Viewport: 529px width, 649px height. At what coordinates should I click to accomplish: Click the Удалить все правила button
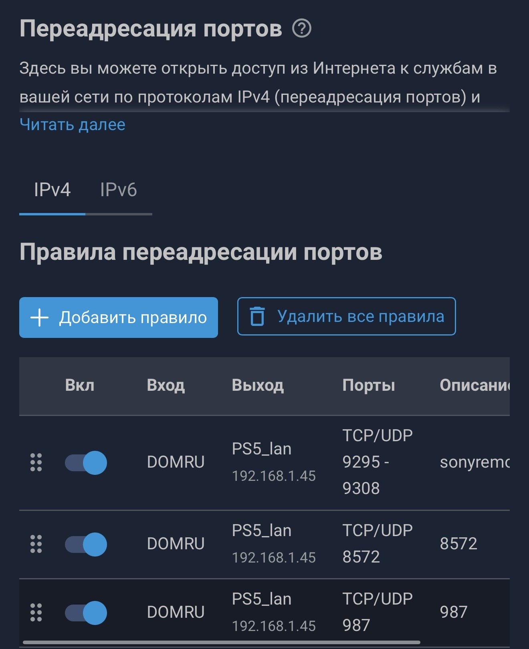pos(346,316)
